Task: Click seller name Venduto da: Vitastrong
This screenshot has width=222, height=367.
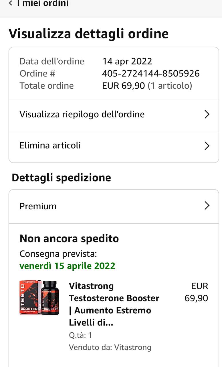Action: pyautogui.click(x=110, y=347)
